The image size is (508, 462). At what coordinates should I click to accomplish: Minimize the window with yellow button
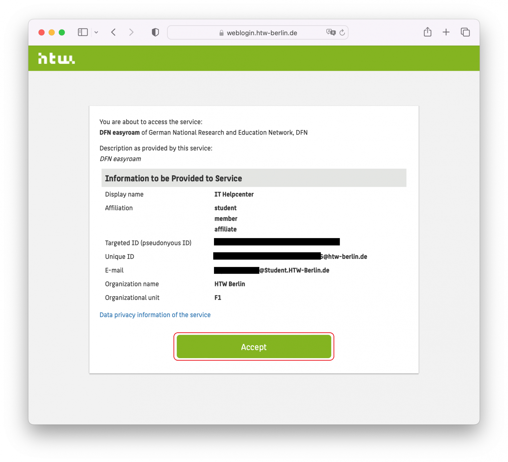tap(52, 32)
